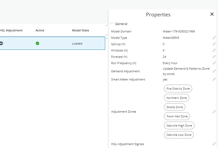Edit the Forecast hours pencil icon
The image size is (218, 148).
tap(214, 57)
